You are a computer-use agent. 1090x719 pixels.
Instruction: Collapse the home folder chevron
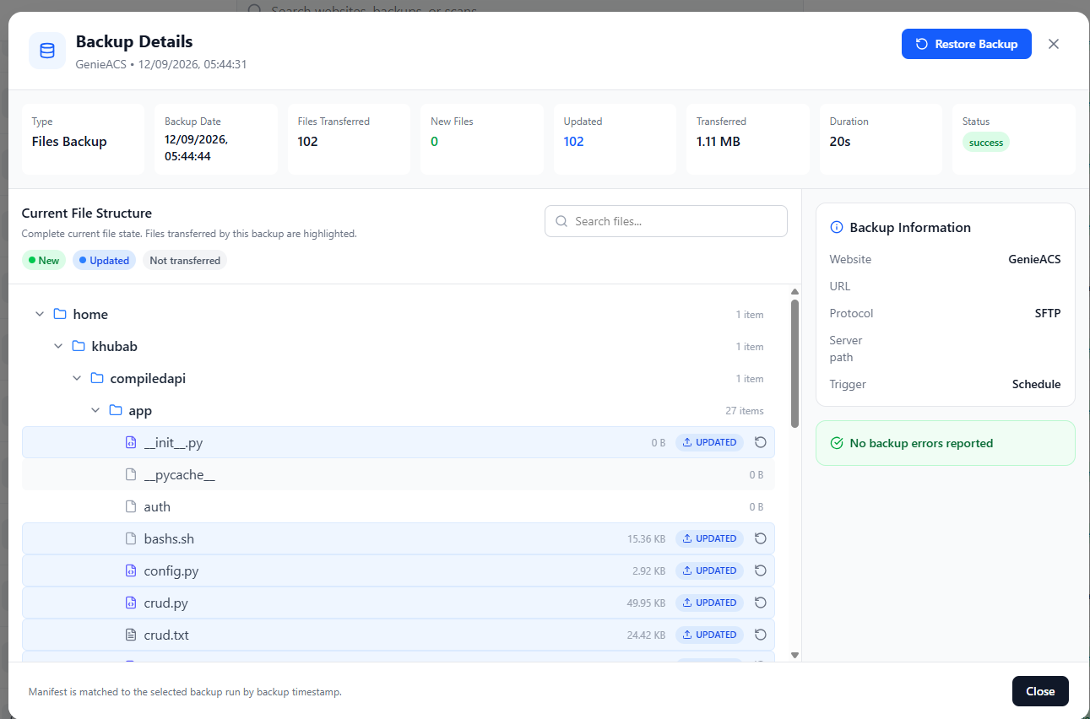coord(40,314)
